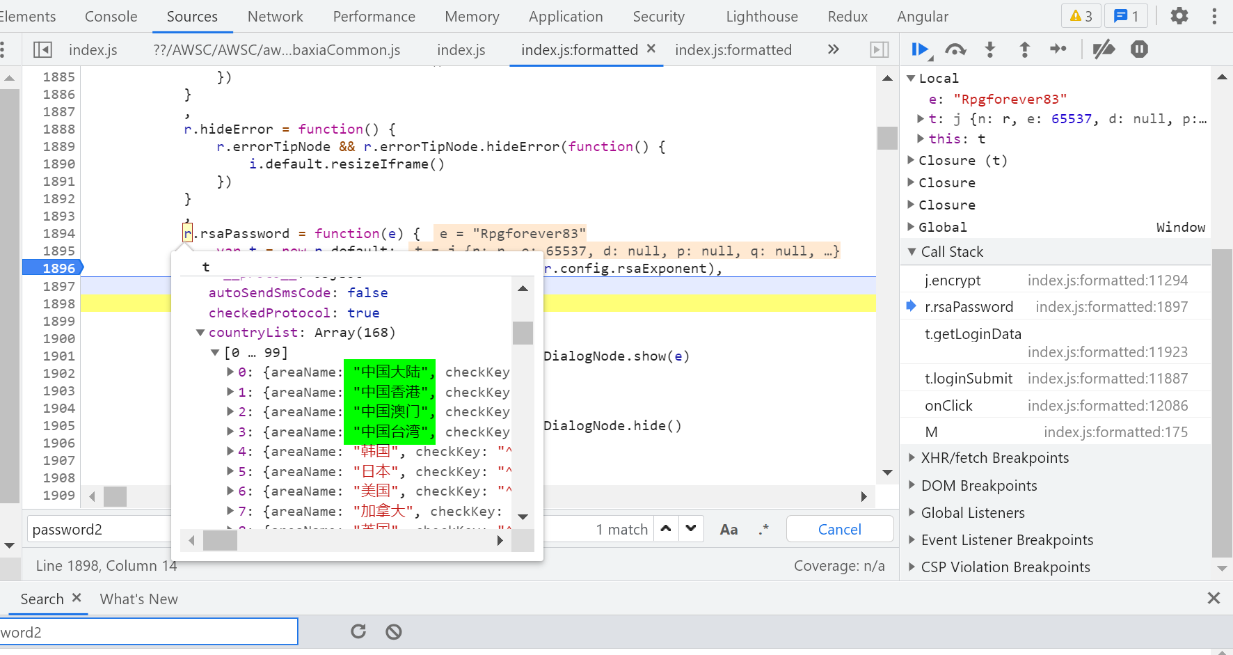The image size is (1233, 655).
Task: Toggle the debugger sidebar pane
Action: 880,49
